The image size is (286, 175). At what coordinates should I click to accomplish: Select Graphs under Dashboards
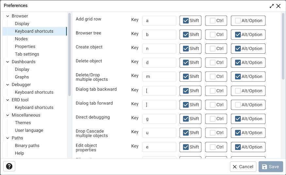pos(22,77)
